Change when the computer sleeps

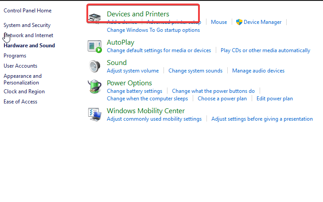point(147,99)
